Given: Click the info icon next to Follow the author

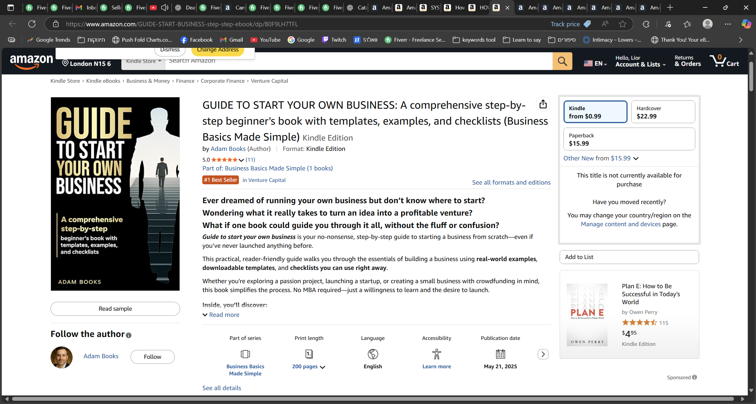Looking at the screenshot, I should (128, 335).
